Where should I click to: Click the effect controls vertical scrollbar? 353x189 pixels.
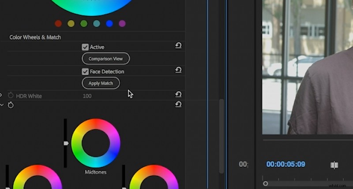point(222,136)
